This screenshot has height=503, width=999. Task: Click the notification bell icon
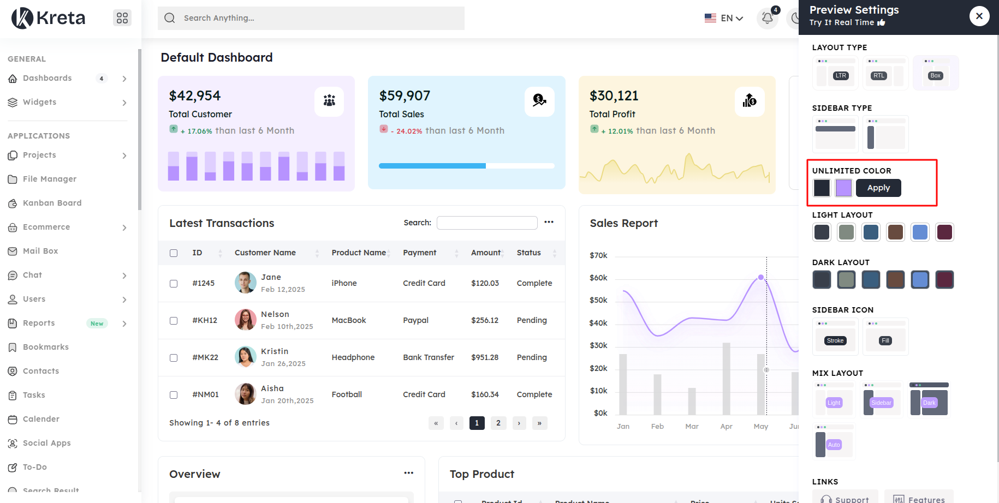[x=767, y=18]
